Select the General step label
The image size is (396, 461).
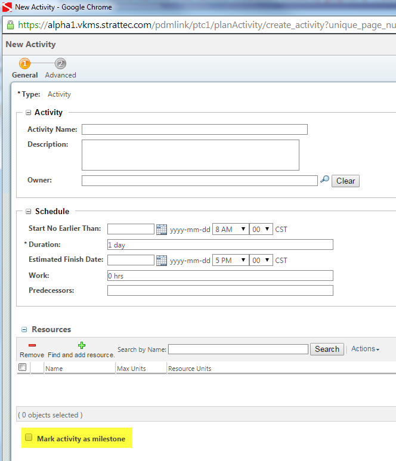(x=24, y=75)
